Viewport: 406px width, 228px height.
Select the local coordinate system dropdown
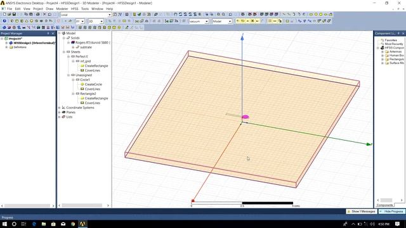click(x=86, y=15)
